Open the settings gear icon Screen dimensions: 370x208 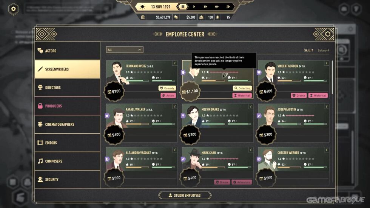tap(14, 9)
